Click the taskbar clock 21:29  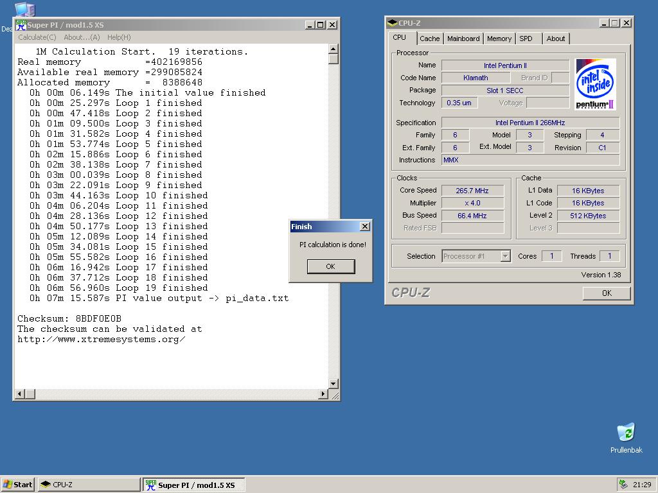642,485
